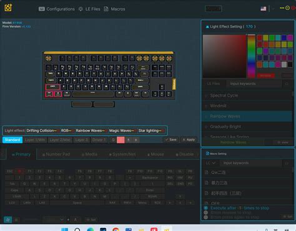
Task: Click the keyboard icon beside Configurations
Action: 42,9
